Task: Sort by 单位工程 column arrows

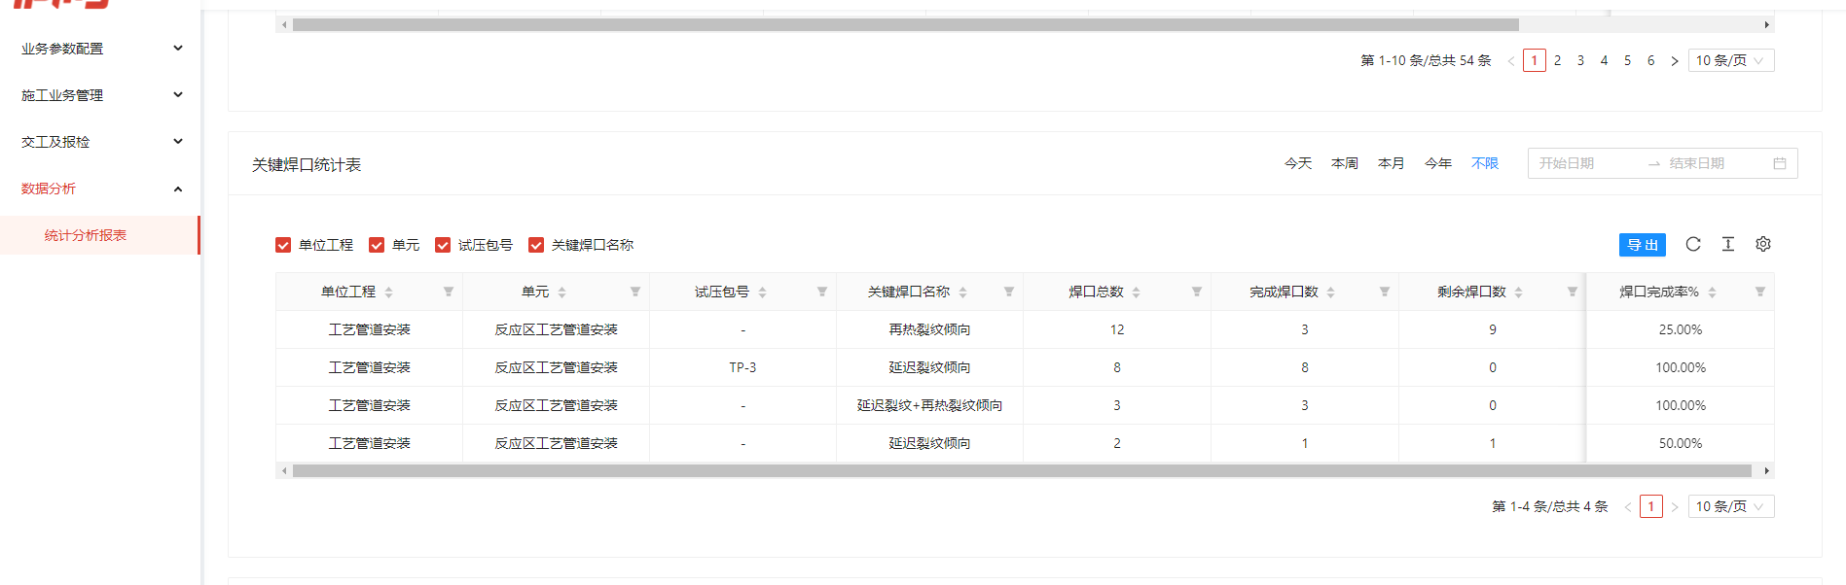Action: click(389, 292)
